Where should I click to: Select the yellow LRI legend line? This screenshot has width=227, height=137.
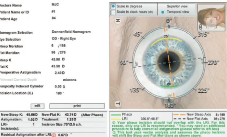[116, 119]
